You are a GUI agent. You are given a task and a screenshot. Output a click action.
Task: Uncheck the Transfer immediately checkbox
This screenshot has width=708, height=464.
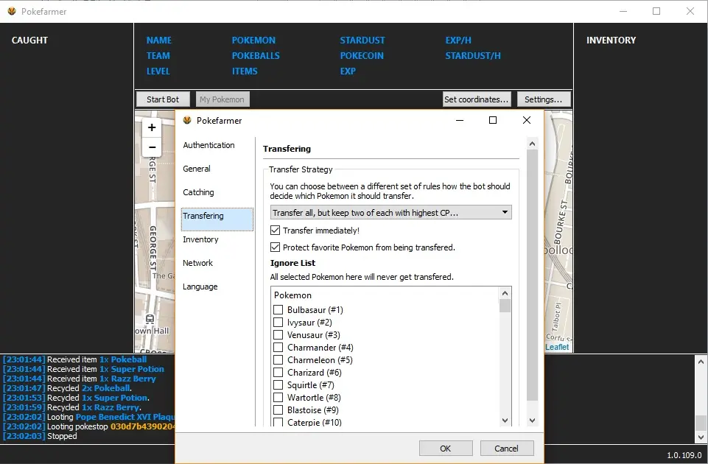[x=276, y=231]
